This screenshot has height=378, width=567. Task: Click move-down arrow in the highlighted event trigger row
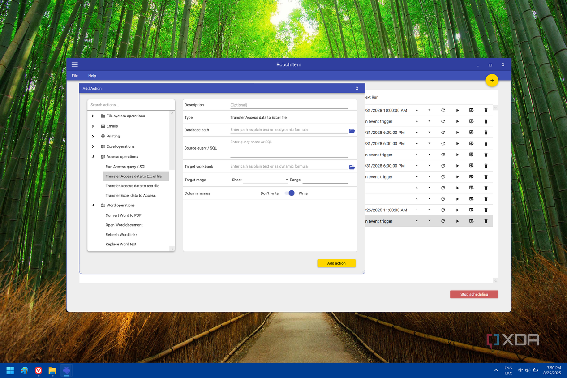(x=430, y=221)
